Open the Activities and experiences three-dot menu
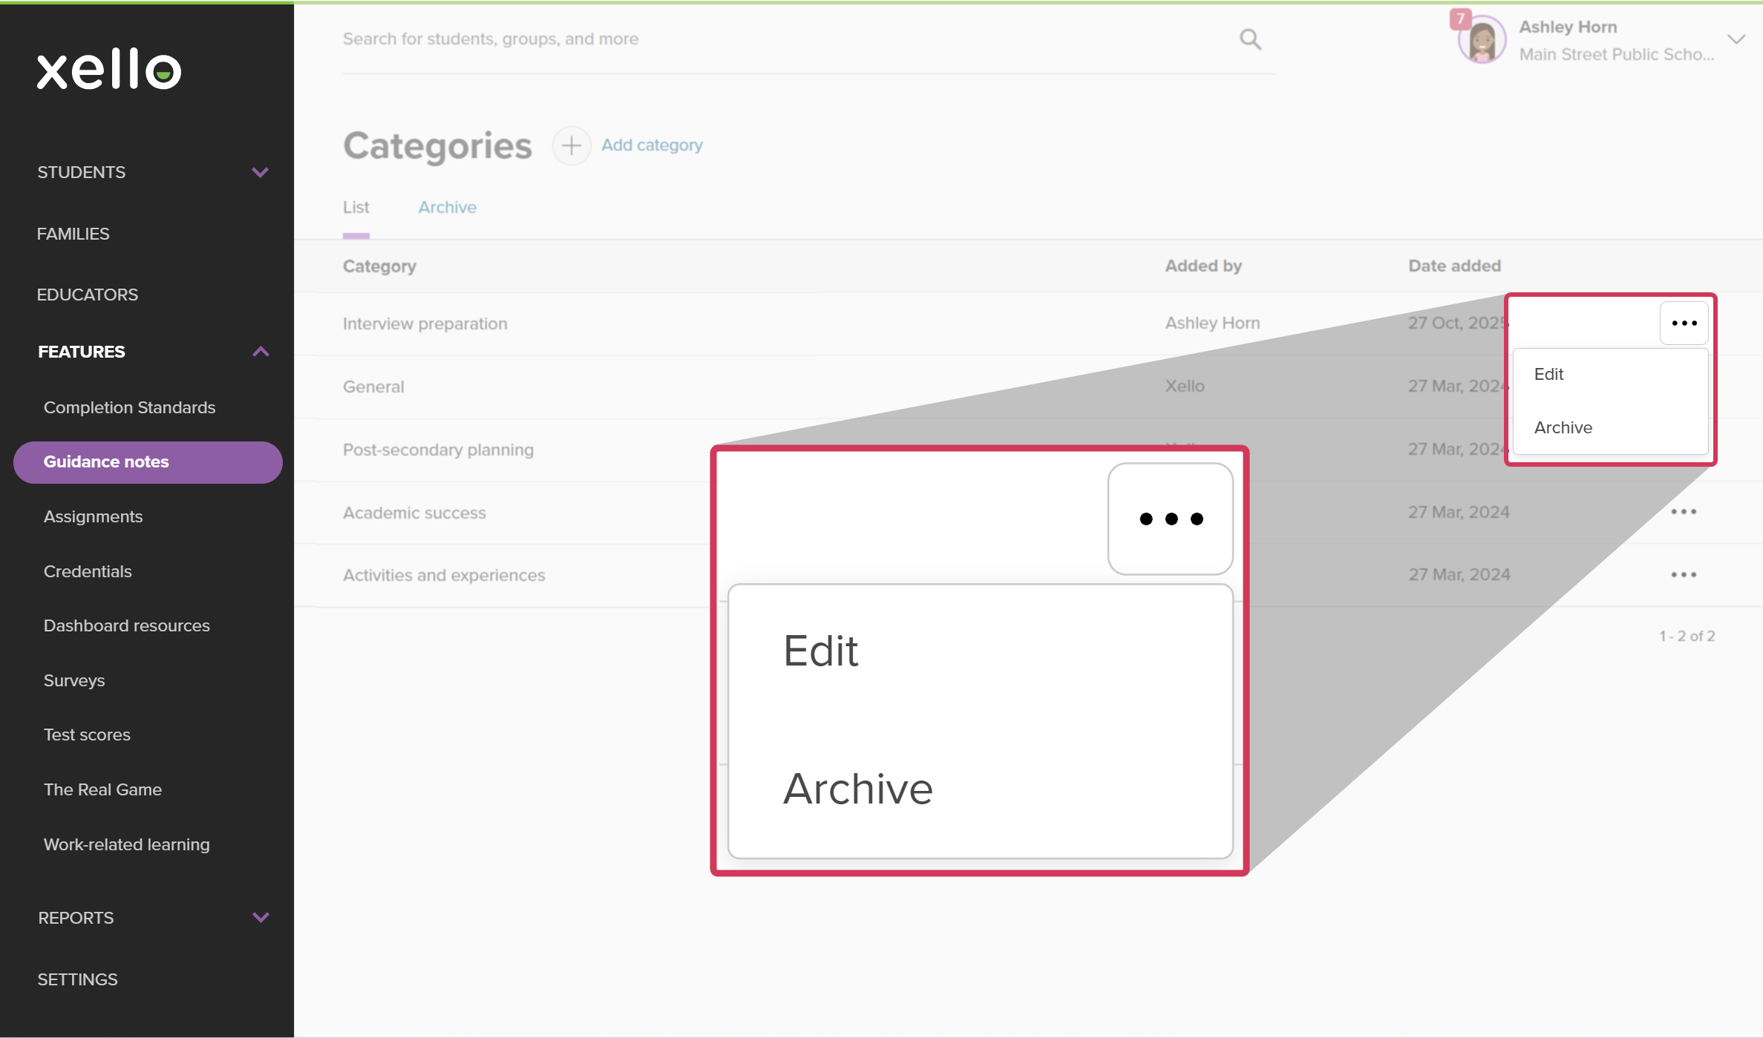1763x1038 pixels. coord(1683,575)
